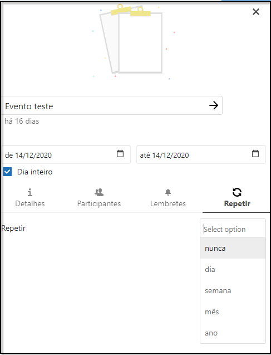Click the Dia inteiro label
The image size is (271, 355).
pyautogui.click(x=35, y=172)
